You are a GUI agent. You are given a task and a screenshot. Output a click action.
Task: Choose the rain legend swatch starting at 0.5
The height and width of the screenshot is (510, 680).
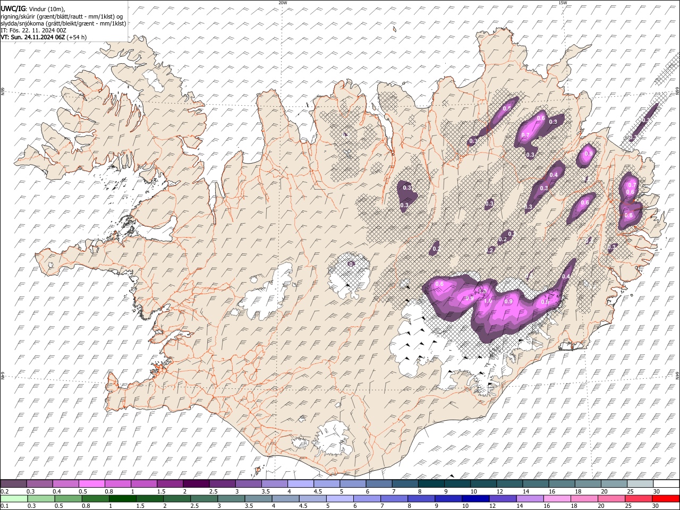point(67,498)
